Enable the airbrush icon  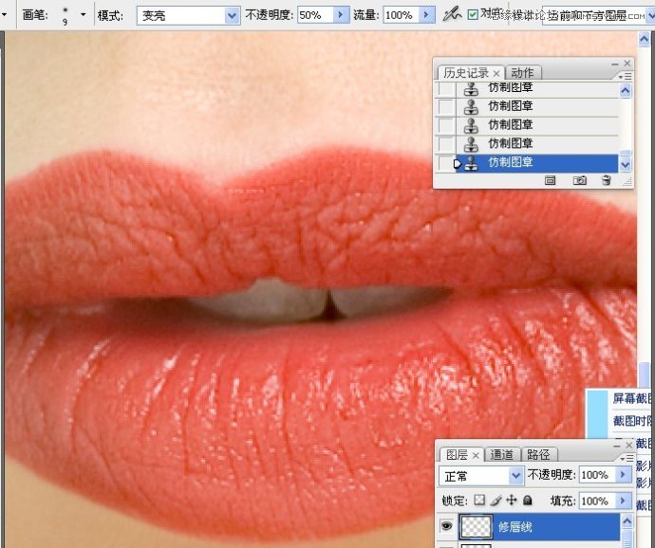pos(452,15)
